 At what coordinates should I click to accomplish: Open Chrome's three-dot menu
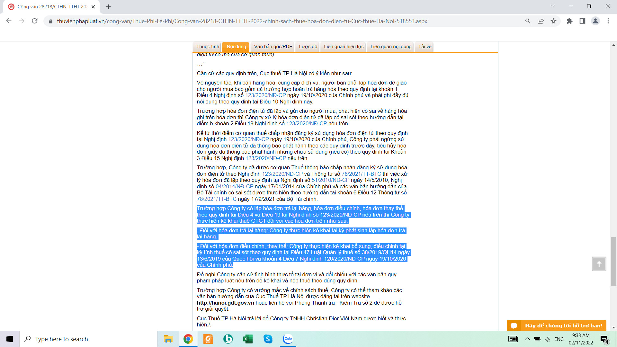(x=608, y=21)
